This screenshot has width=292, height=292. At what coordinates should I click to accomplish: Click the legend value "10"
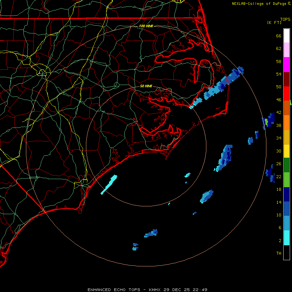tap(279, 215)
